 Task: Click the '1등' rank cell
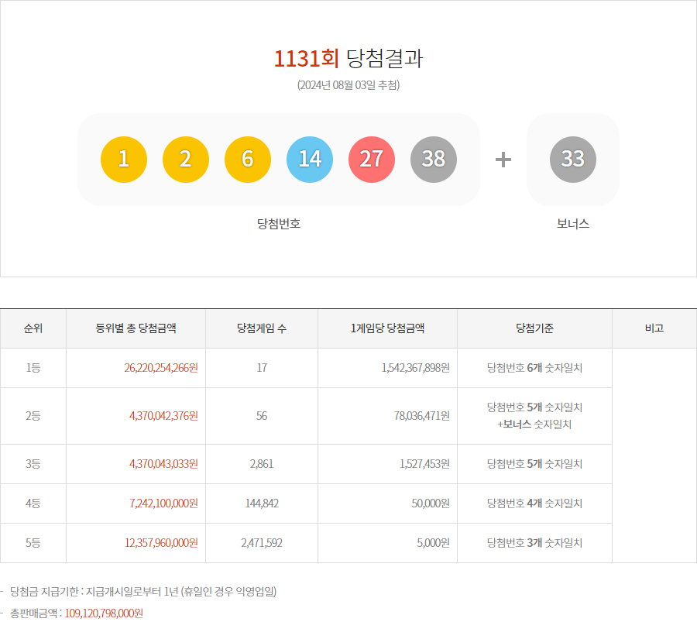tap(33, 368)
